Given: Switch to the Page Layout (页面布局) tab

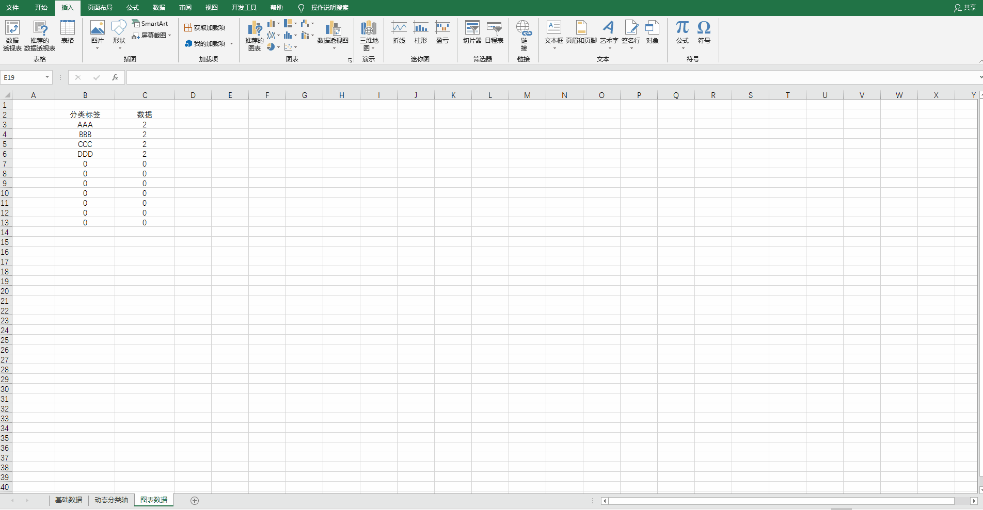Looking at the screenshot, I should (x=100, y=8).
